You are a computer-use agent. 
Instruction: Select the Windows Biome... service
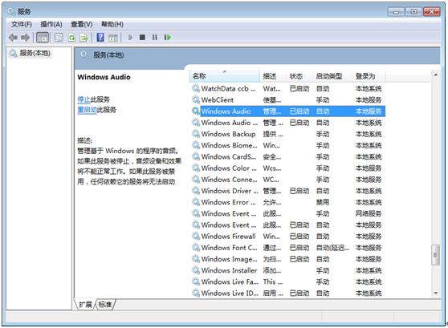288,145
